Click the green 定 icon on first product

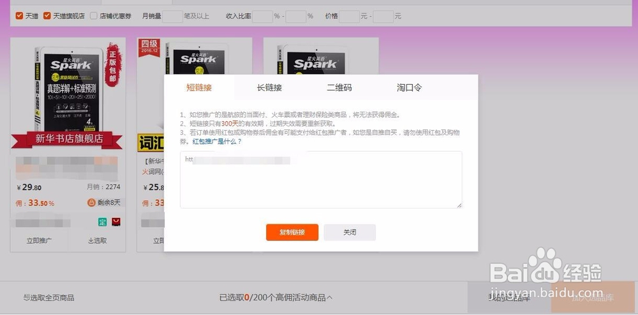102,222
